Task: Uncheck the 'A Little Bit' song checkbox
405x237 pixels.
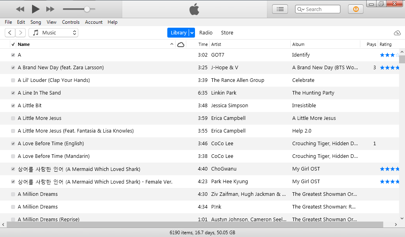Action: tap(13, 106)
